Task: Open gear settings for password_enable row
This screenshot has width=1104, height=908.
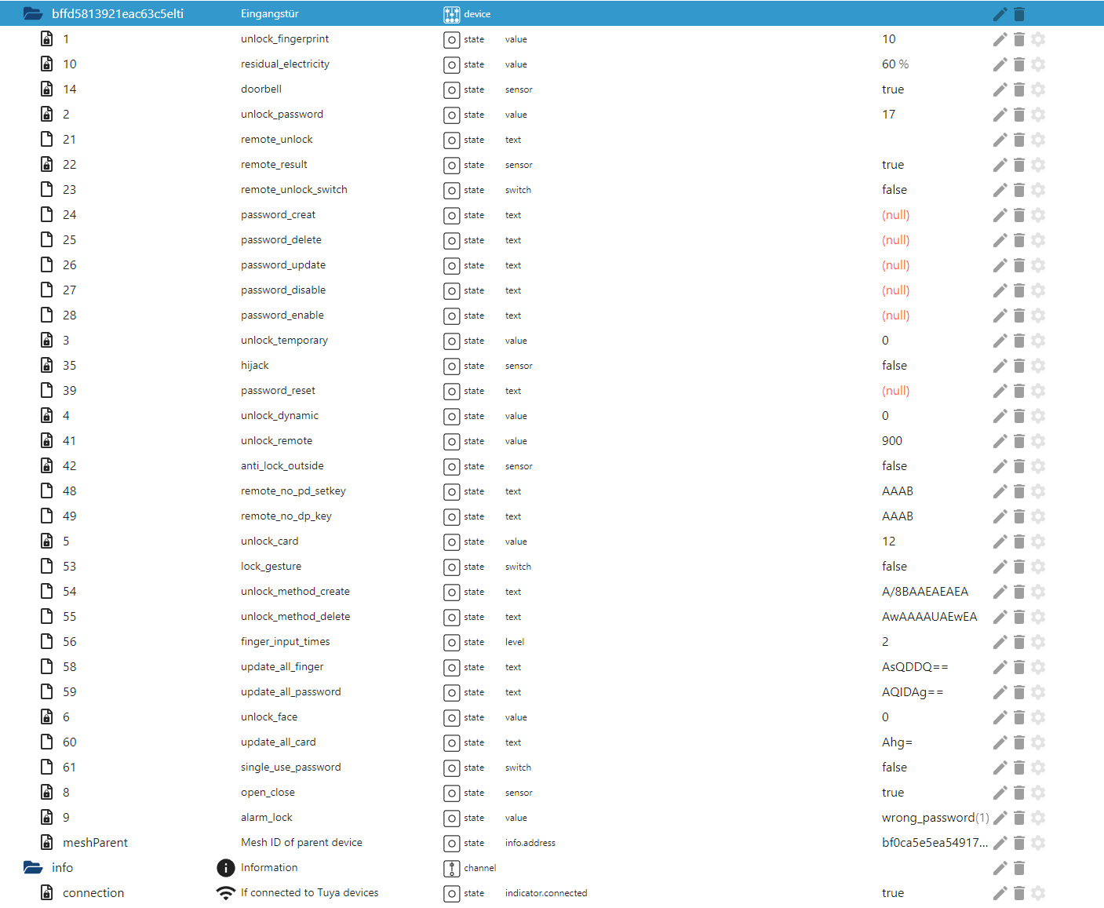Action: tap(1038, 315)
